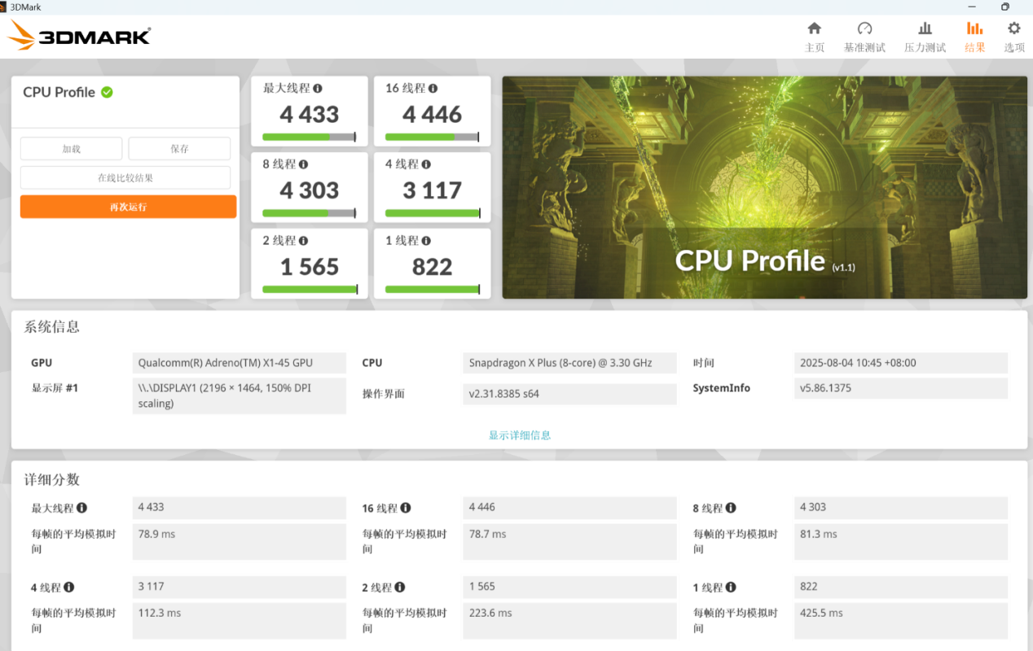Click the v2.31.8385 s64 操作界面 value
Screen dimensions: 1033x651
(569, 394)
